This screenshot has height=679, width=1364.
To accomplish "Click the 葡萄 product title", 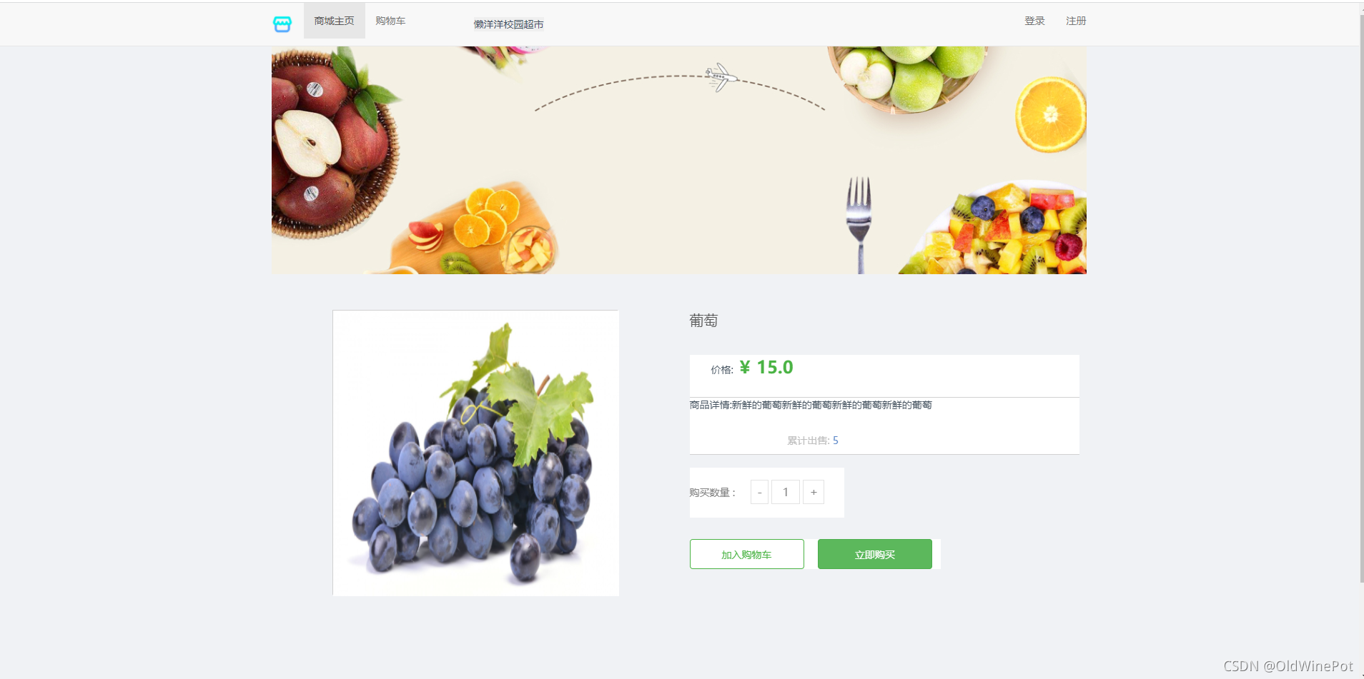I will pos(703,321).
